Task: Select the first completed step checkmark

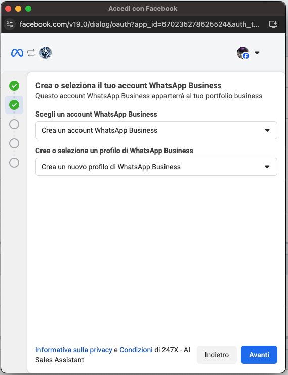Action: coord(14,86)
